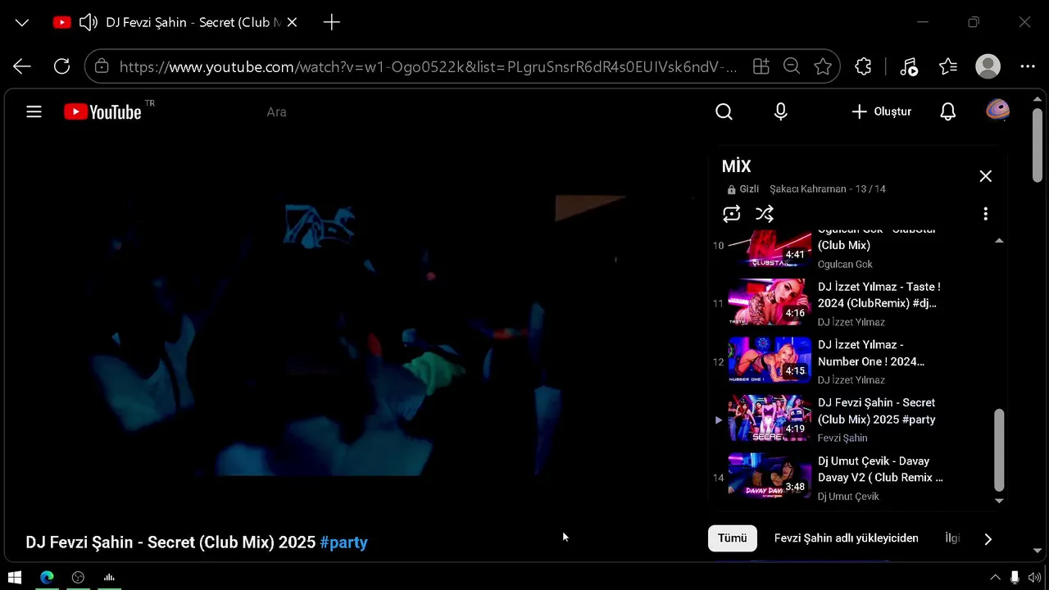Close the DJ Fevzi Şahin browser tab

click(x=292, y=22)
